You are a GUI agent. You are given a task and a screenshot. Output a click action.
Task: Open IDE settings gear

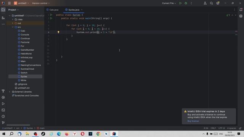pyautogui.click(x=218, y=3)
